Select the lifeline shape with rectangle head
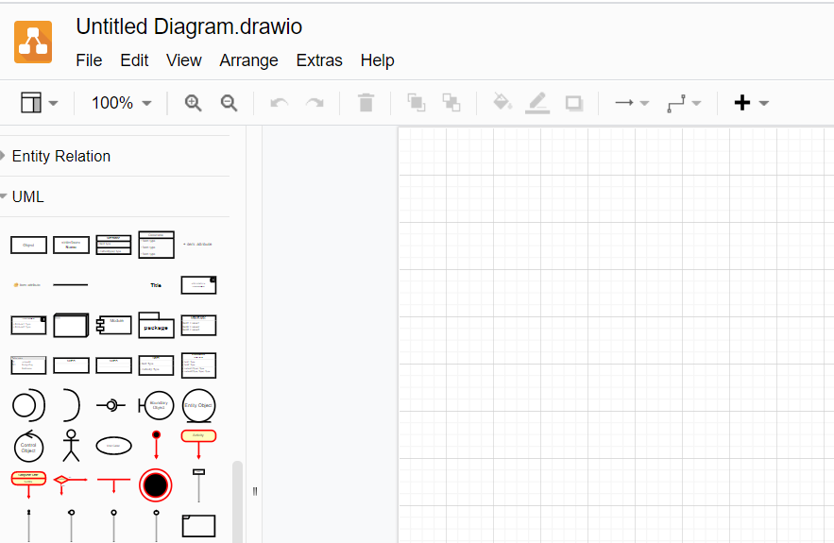This screenshot has width=834, height=543. [198, 485]
